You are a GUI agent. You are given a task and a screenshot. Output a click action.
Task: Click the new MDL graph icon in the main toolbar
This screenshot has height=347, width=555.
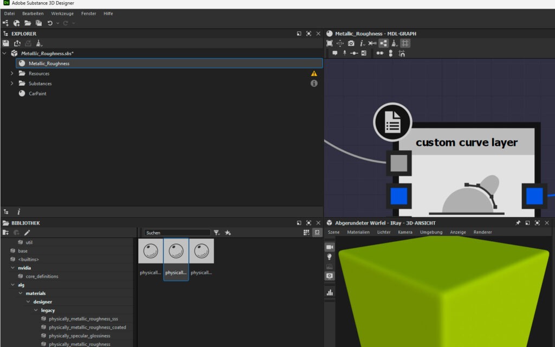[x=17, y=23]
